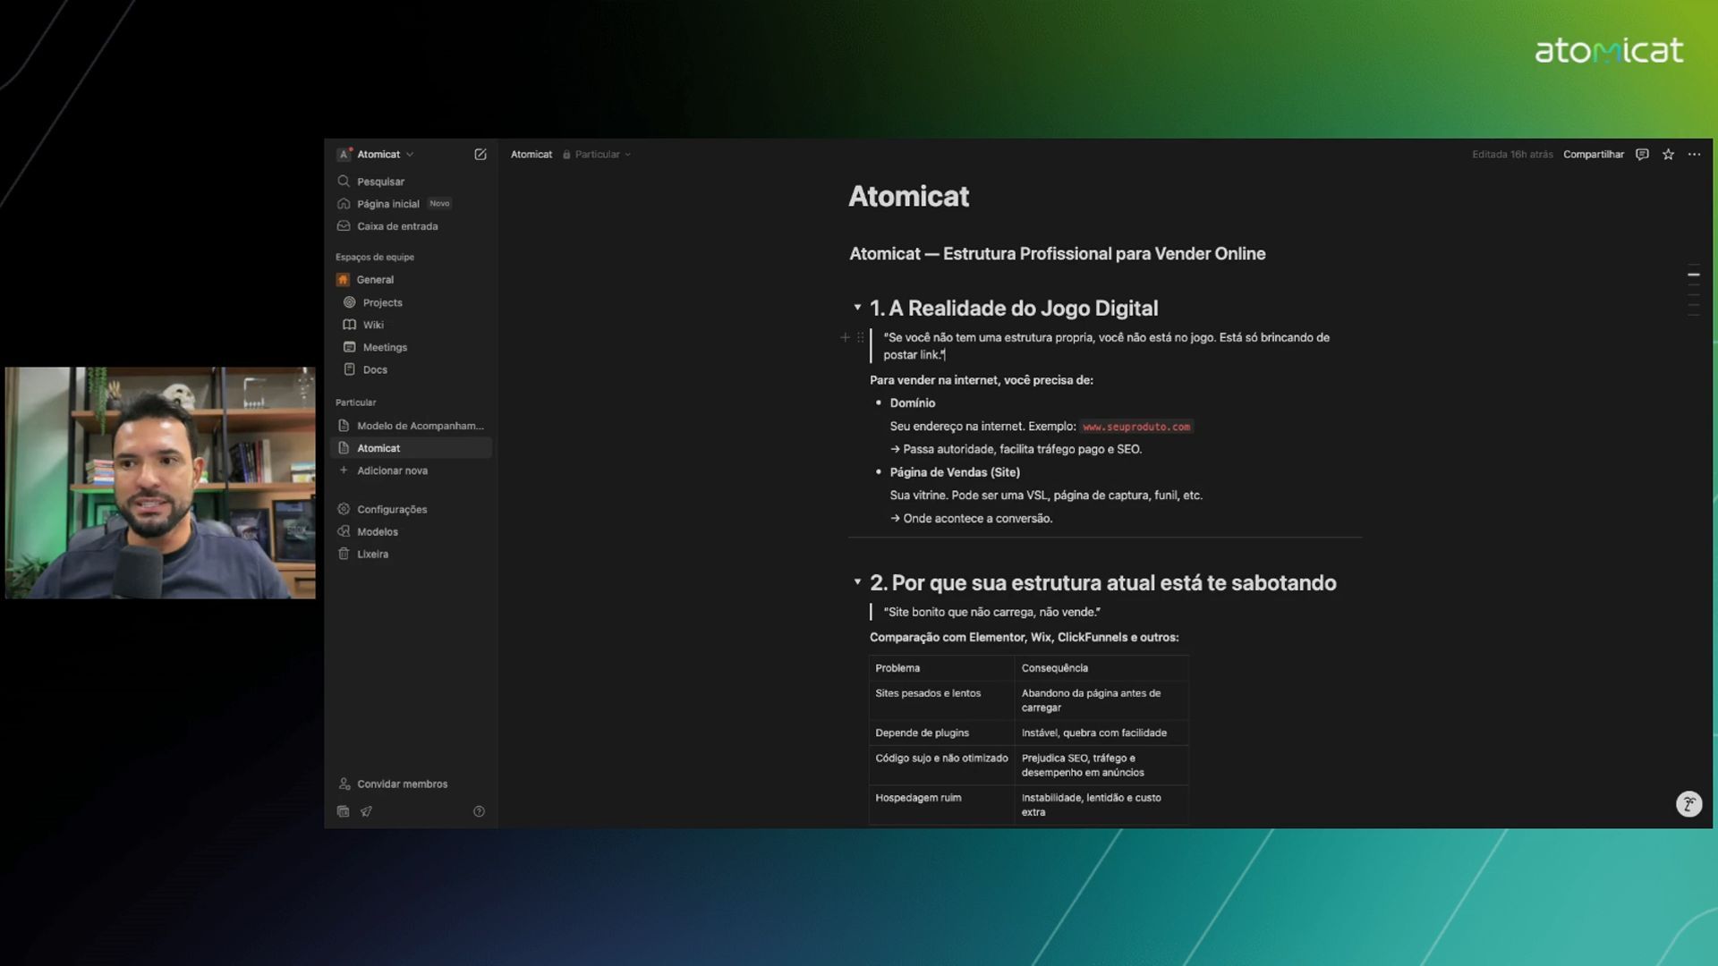The height and width of the screenshot is (966, 1718).
Task: Click the 'Editada 16h atrás' label
Action: pos(1512,154)
